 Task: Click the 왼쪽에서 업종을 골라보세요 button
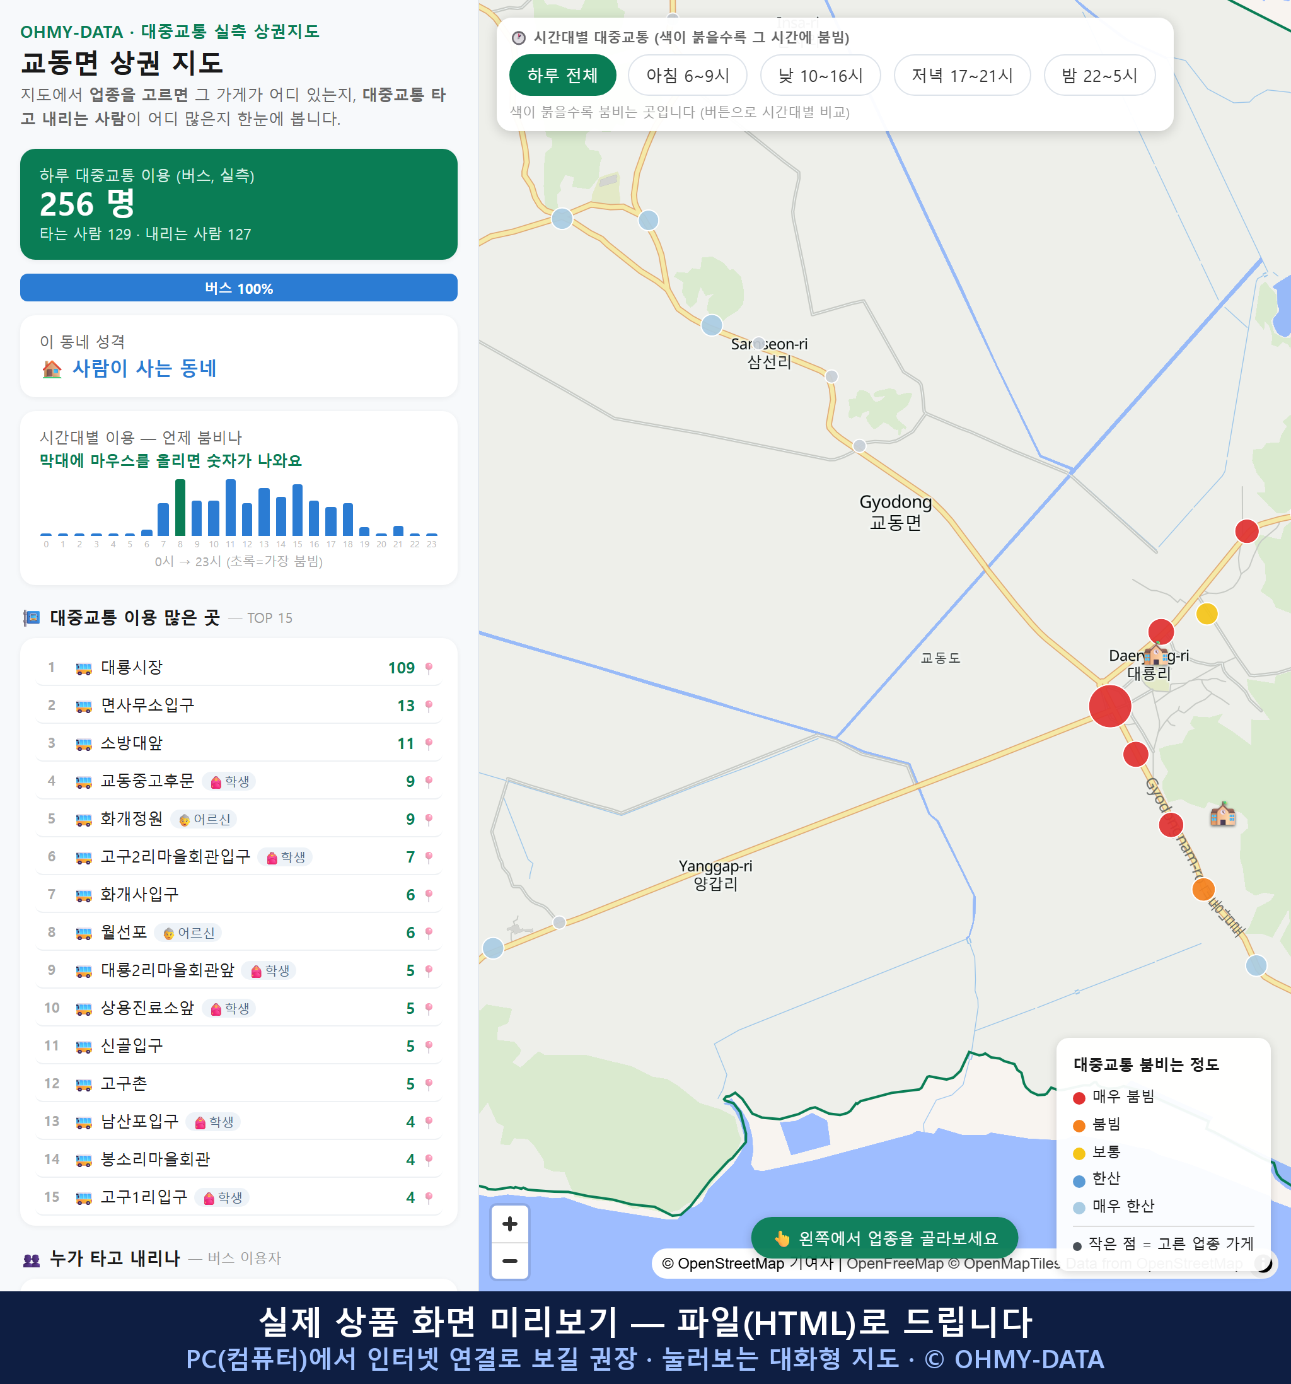click(884, 1238)
